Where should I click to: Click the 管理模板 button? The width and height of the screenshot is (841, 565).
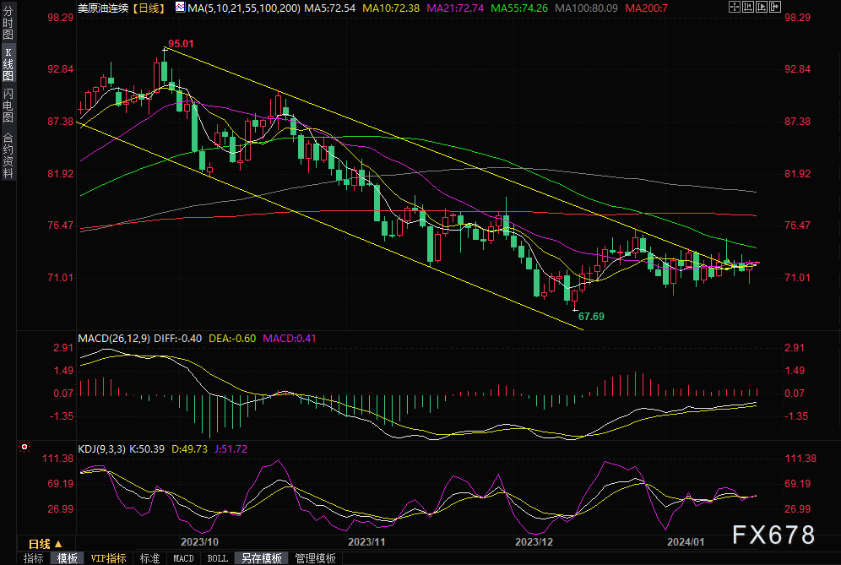[x=316, y=558]
